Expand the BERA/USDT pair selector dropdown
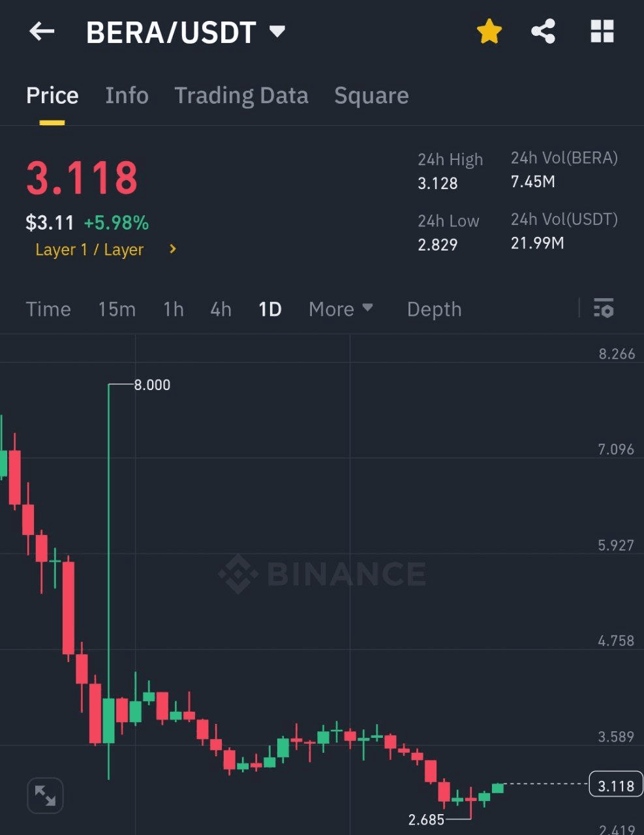This screenshot has width=644, height=835. click(x=277, y=31)
